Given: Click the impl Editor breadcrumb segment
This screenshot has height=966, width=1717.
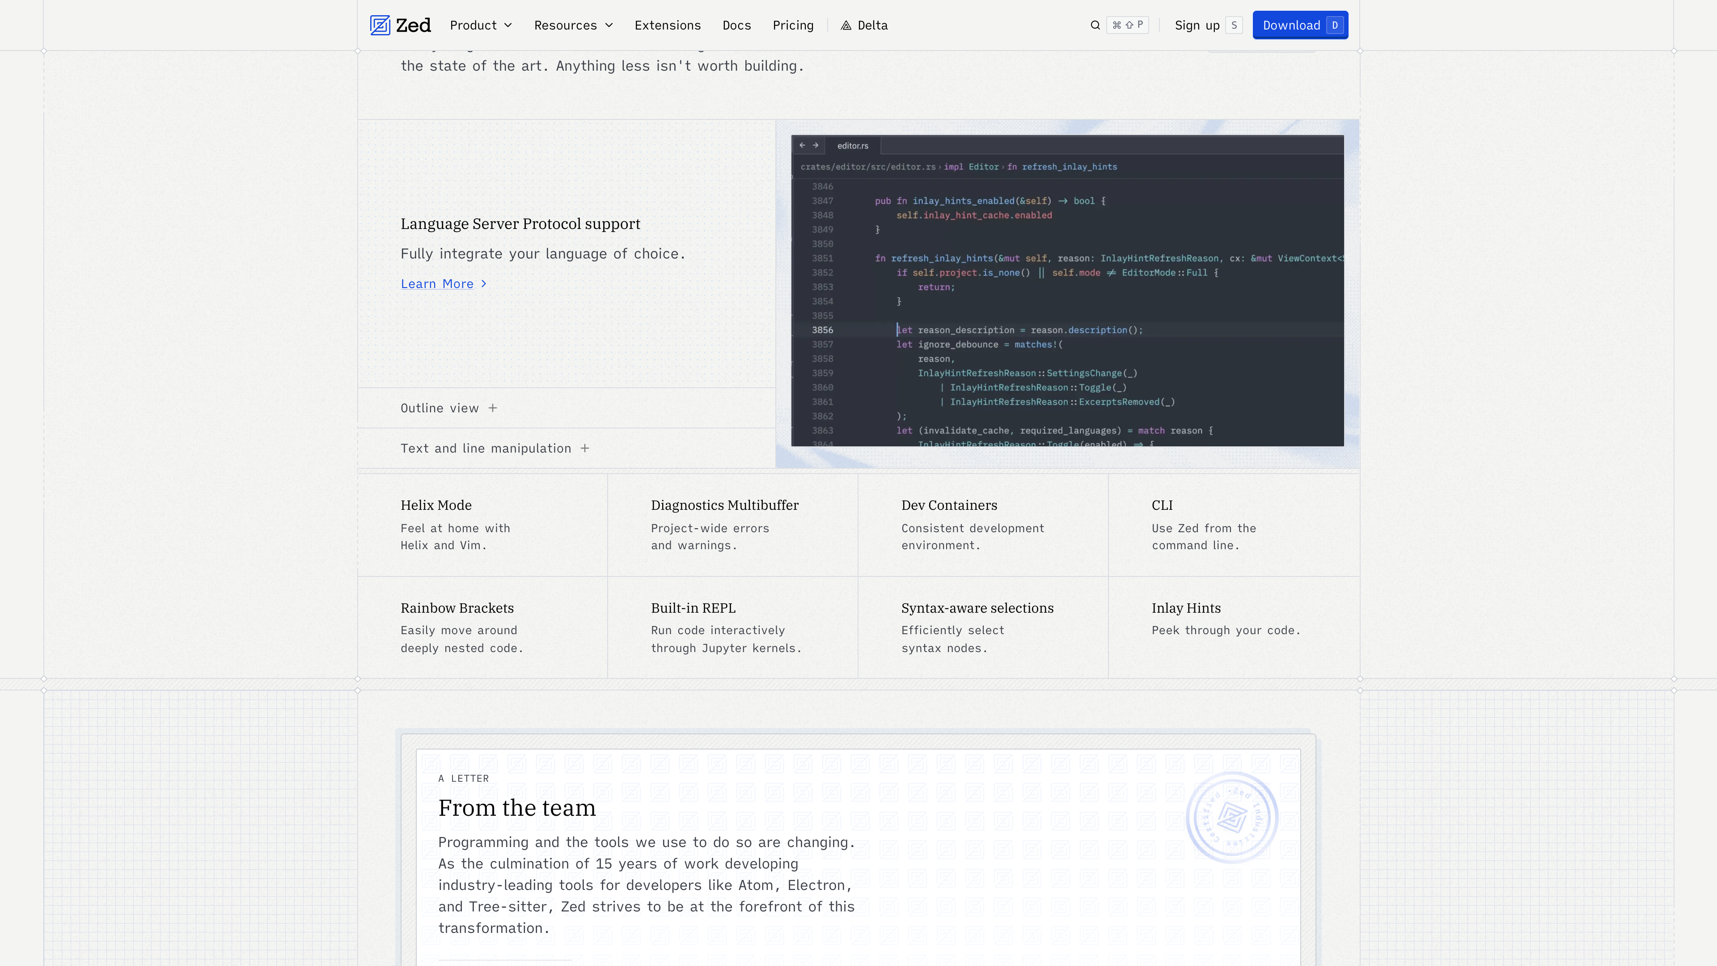Looking at the screenshot, I should coord(971,167).
